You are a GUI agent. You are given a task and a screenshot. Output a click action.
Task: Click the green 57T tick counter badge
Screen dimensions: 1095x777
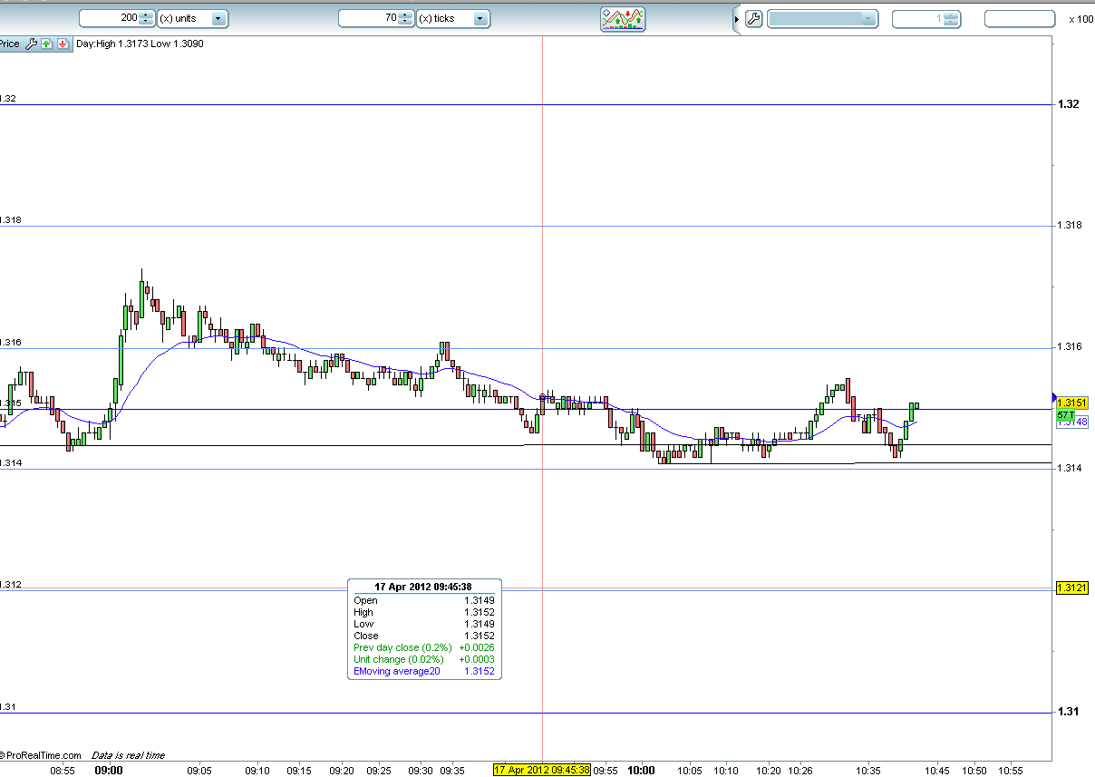(x=1064, y=414)
